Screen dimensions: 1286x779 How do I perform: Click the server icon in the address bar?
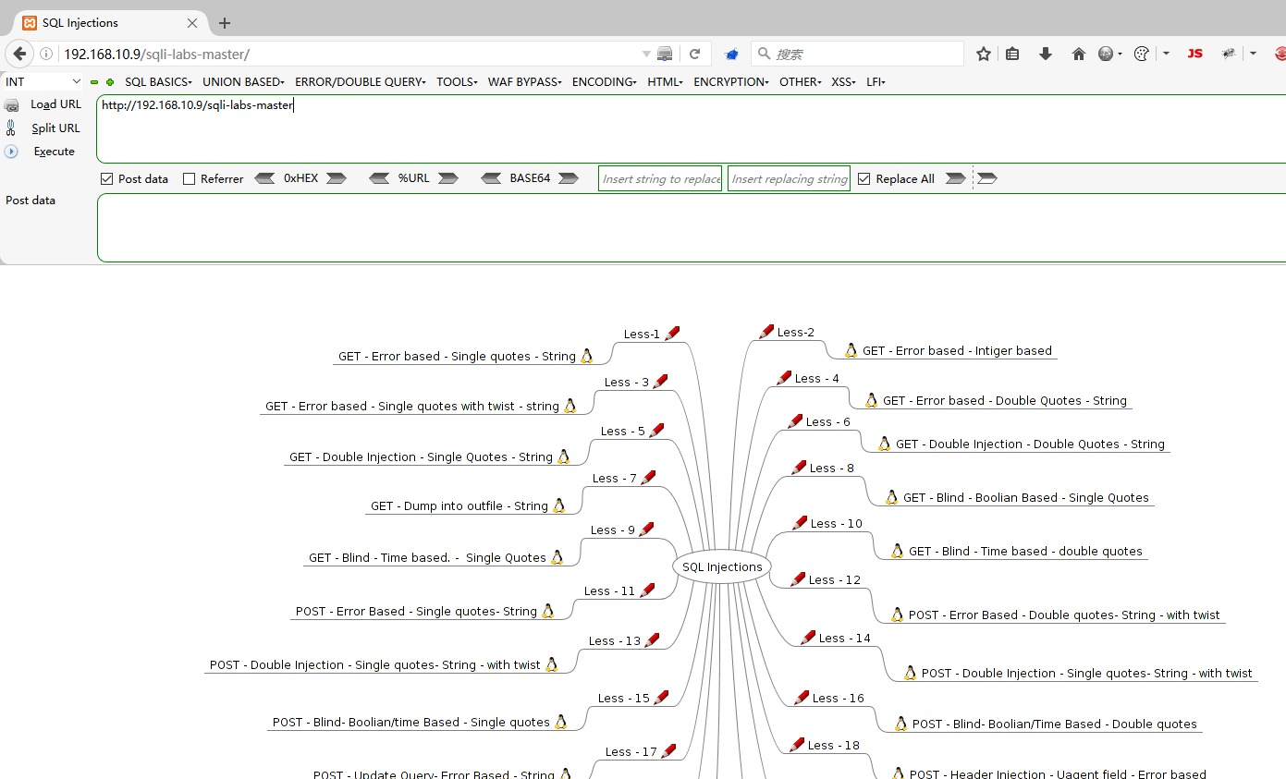(x=665, y=54)
